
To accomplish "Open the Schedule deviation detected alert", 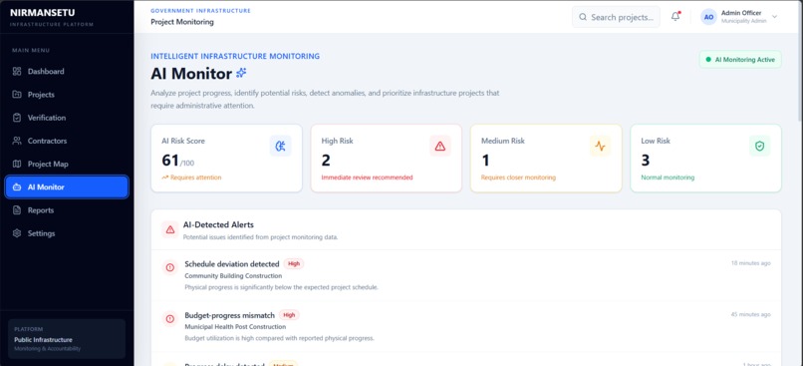I will tap(466, 275).
